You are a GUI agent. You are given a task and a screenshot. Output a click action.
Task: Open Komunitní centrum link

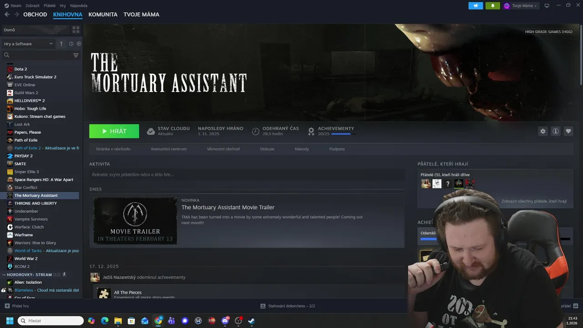pyautogui.click(x=169, y=149)
